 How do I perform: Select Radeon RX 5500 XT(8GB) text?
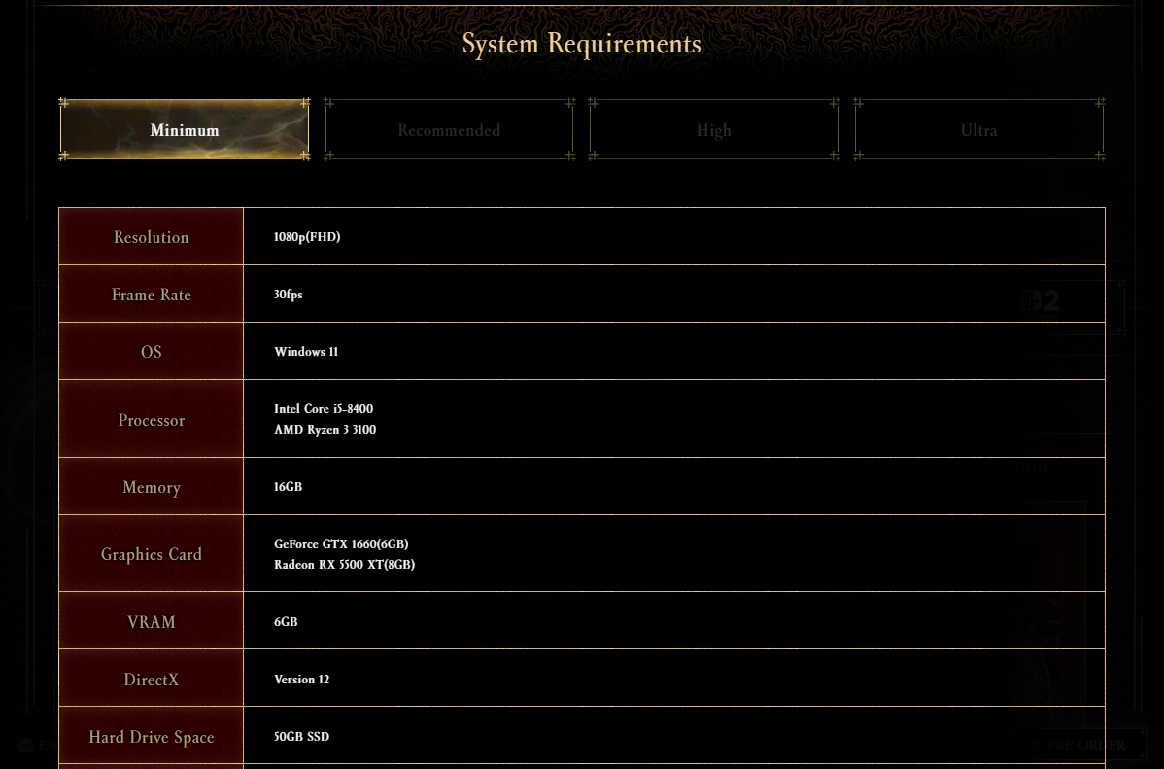[345, 565]
